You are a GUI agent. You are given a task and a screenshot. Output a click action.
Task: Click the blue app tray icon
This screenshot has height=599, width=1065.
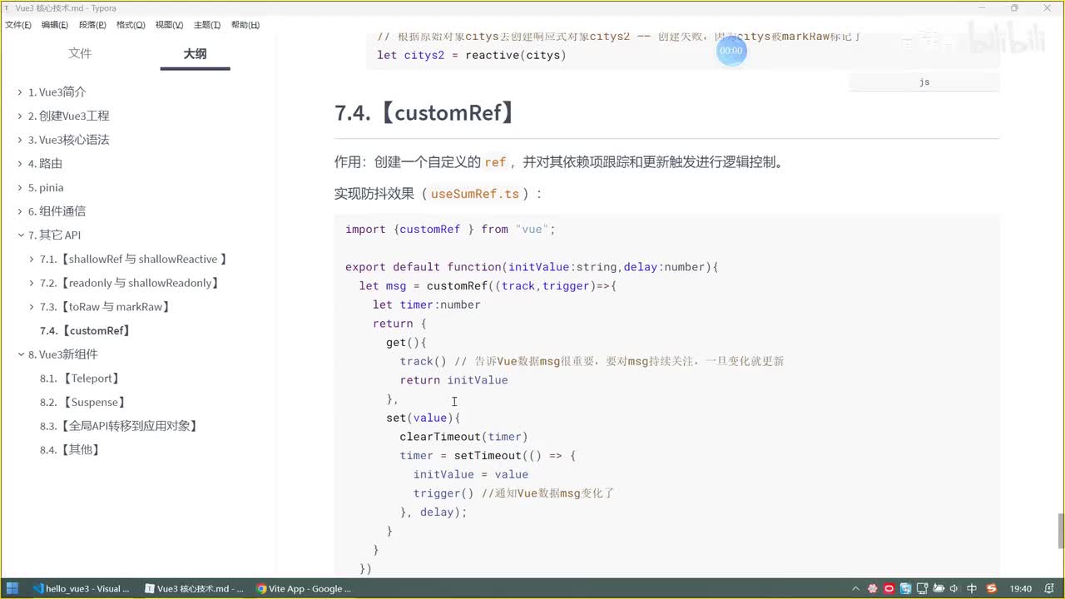[905, 588]
